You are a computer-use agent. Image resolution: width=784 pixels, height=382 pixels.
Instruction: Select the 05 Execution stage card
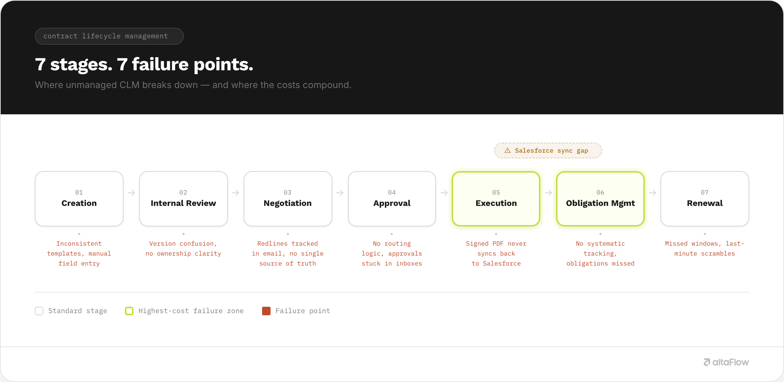point(496,199)
